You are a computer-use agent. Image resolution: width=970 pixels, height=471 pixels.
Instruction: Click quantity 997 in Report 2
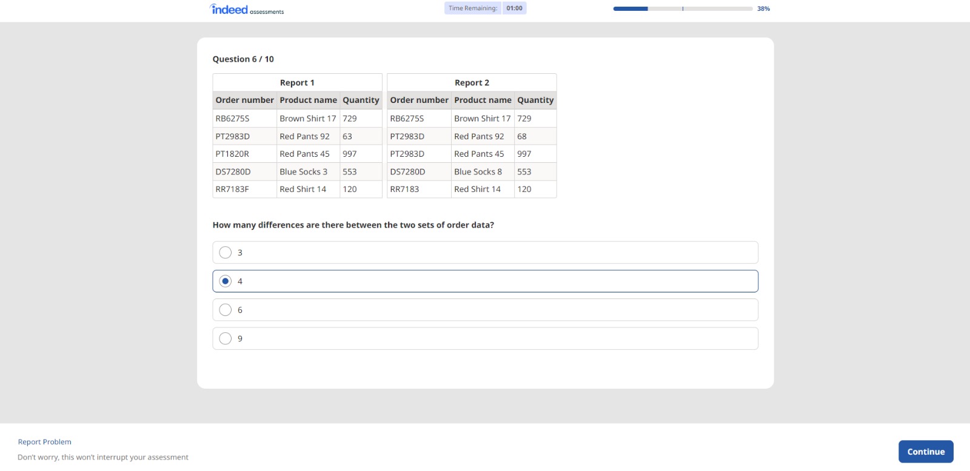(524, 154)
